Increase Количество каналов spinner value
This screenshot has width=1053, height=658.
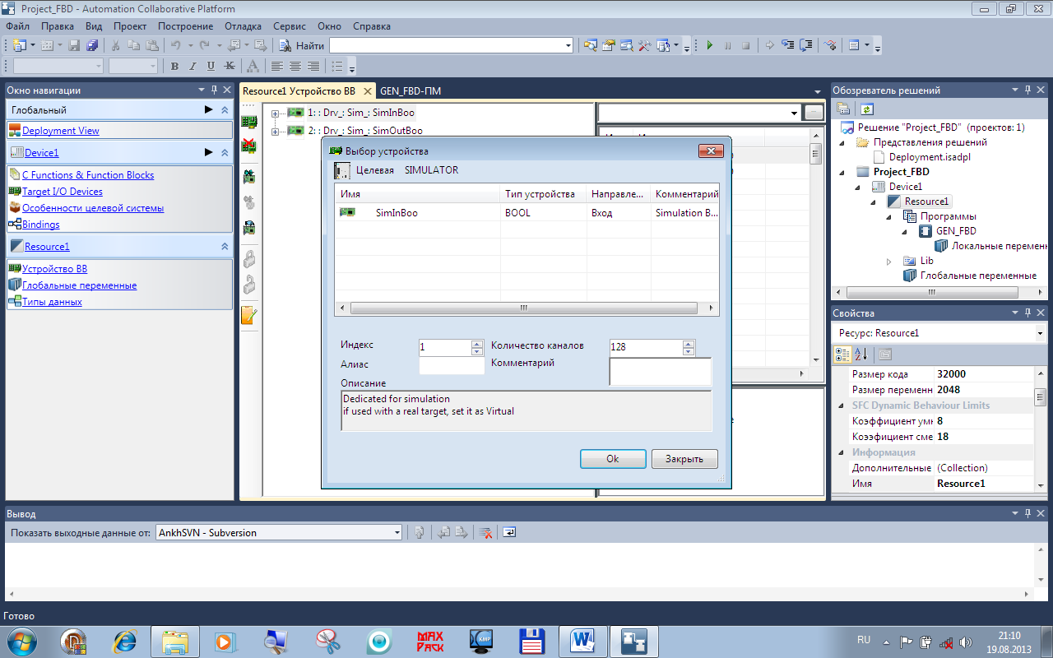689,343
